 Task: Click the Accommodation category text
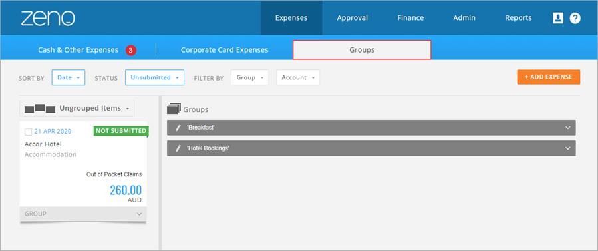point(51,154)
